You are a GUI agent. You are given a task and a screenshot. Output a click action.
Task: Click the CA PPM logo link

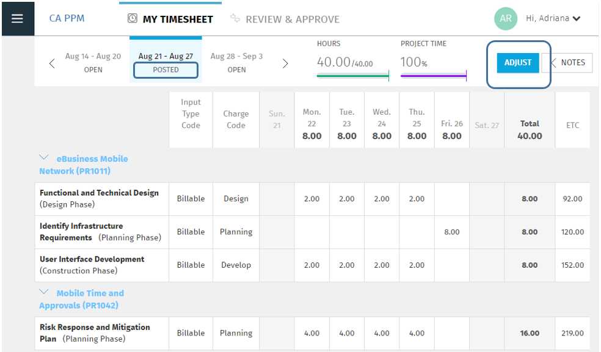point(67,18)
